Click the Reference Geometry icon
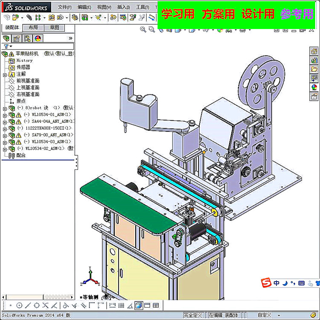The width and height of the screenshot is (320, 320). (99, 17)
